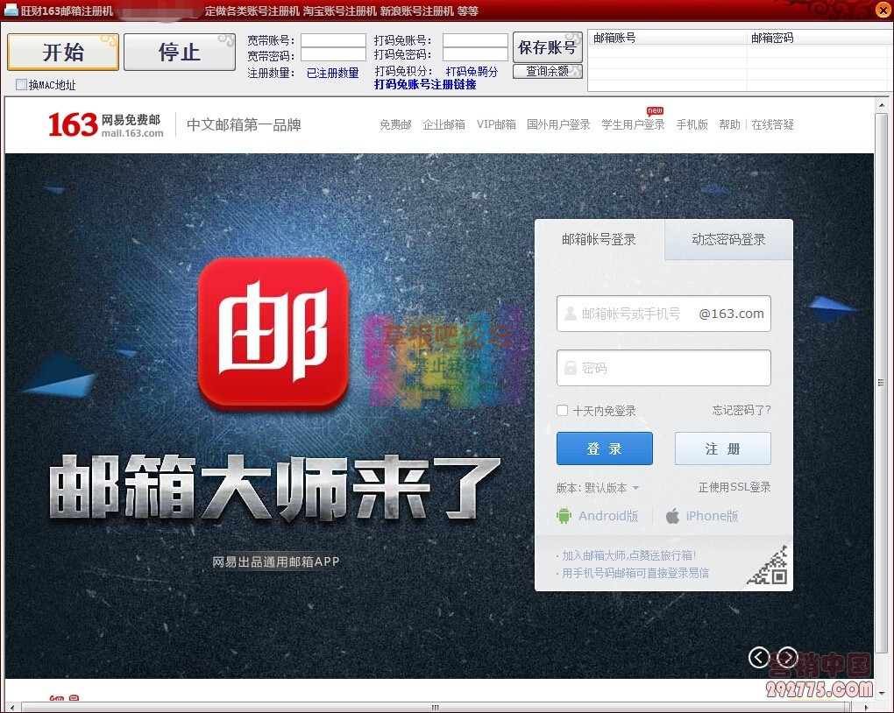Click the QR code icon

tap(768, 566)
